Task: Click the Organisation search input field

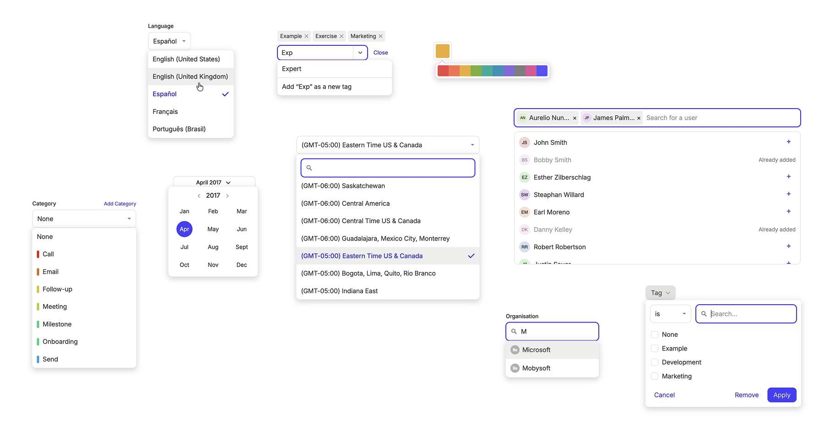Action: [552, 332]
